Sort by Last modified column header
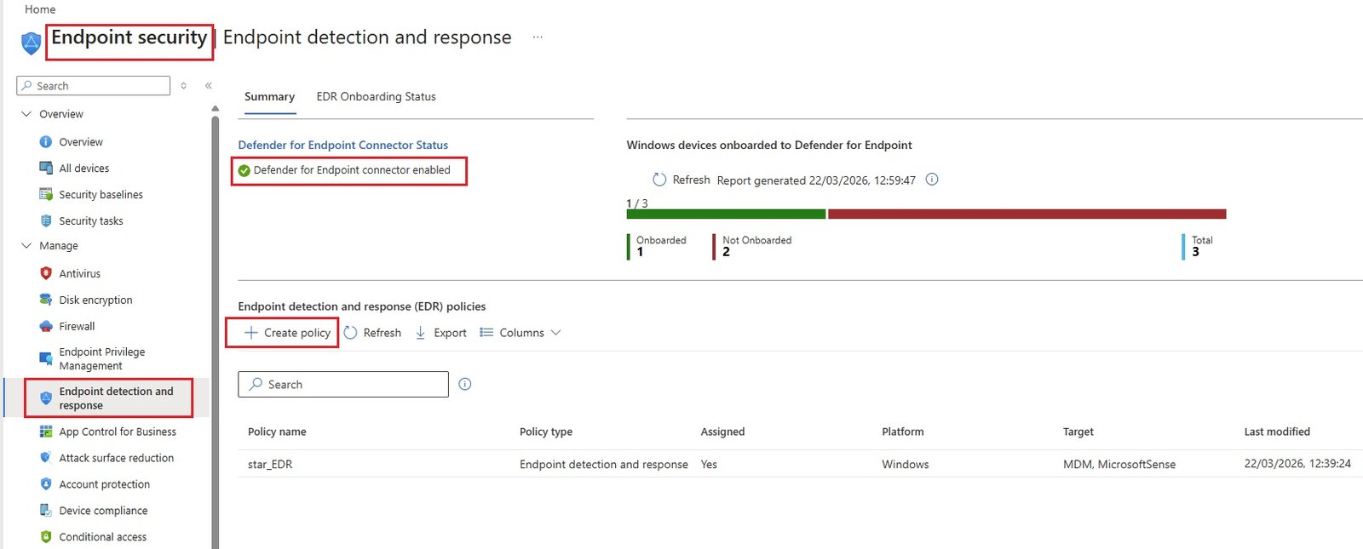Screen dimensions: 1363x549 (x=1277, y=432)
